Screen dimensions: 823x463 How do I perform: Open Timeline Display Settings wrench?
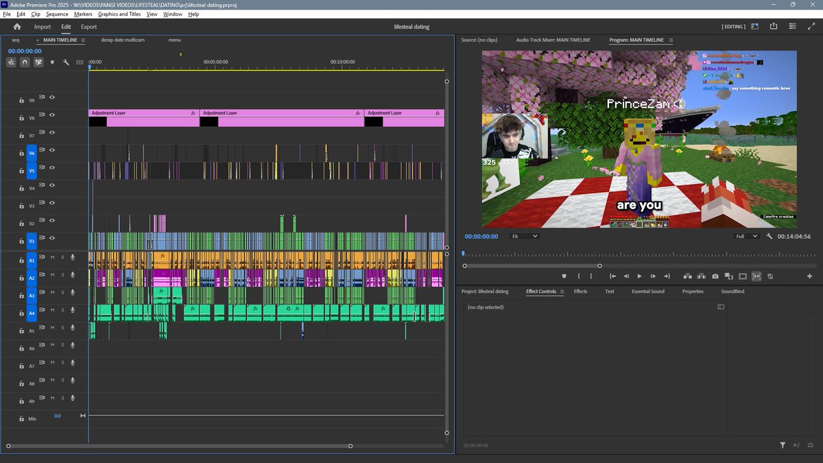tap(66, 62)
